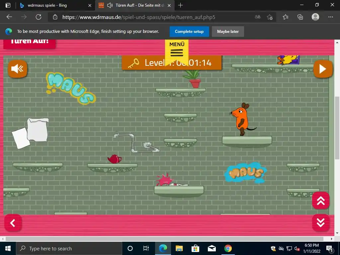Reload the current page
The height and width of the screenshot is (255, 340).
click(39, 17)
